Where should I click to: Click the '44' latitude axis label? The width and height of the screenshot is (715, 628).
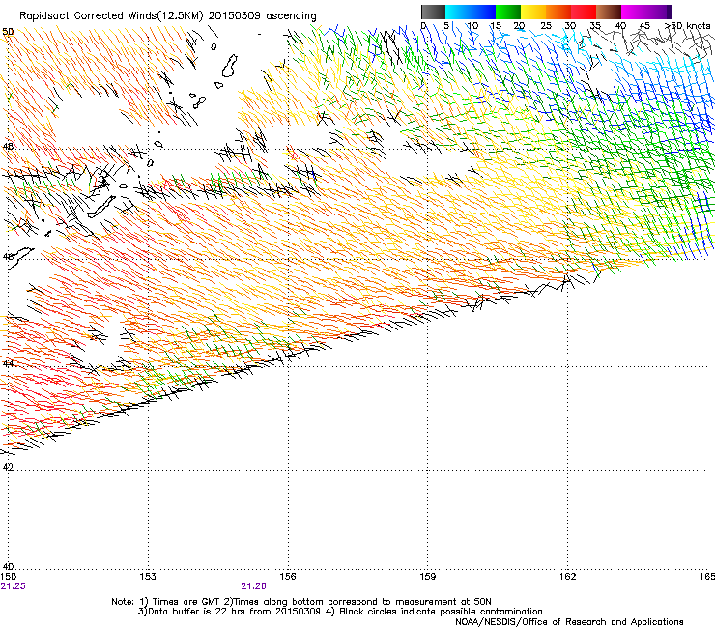[x=8, y=363]
